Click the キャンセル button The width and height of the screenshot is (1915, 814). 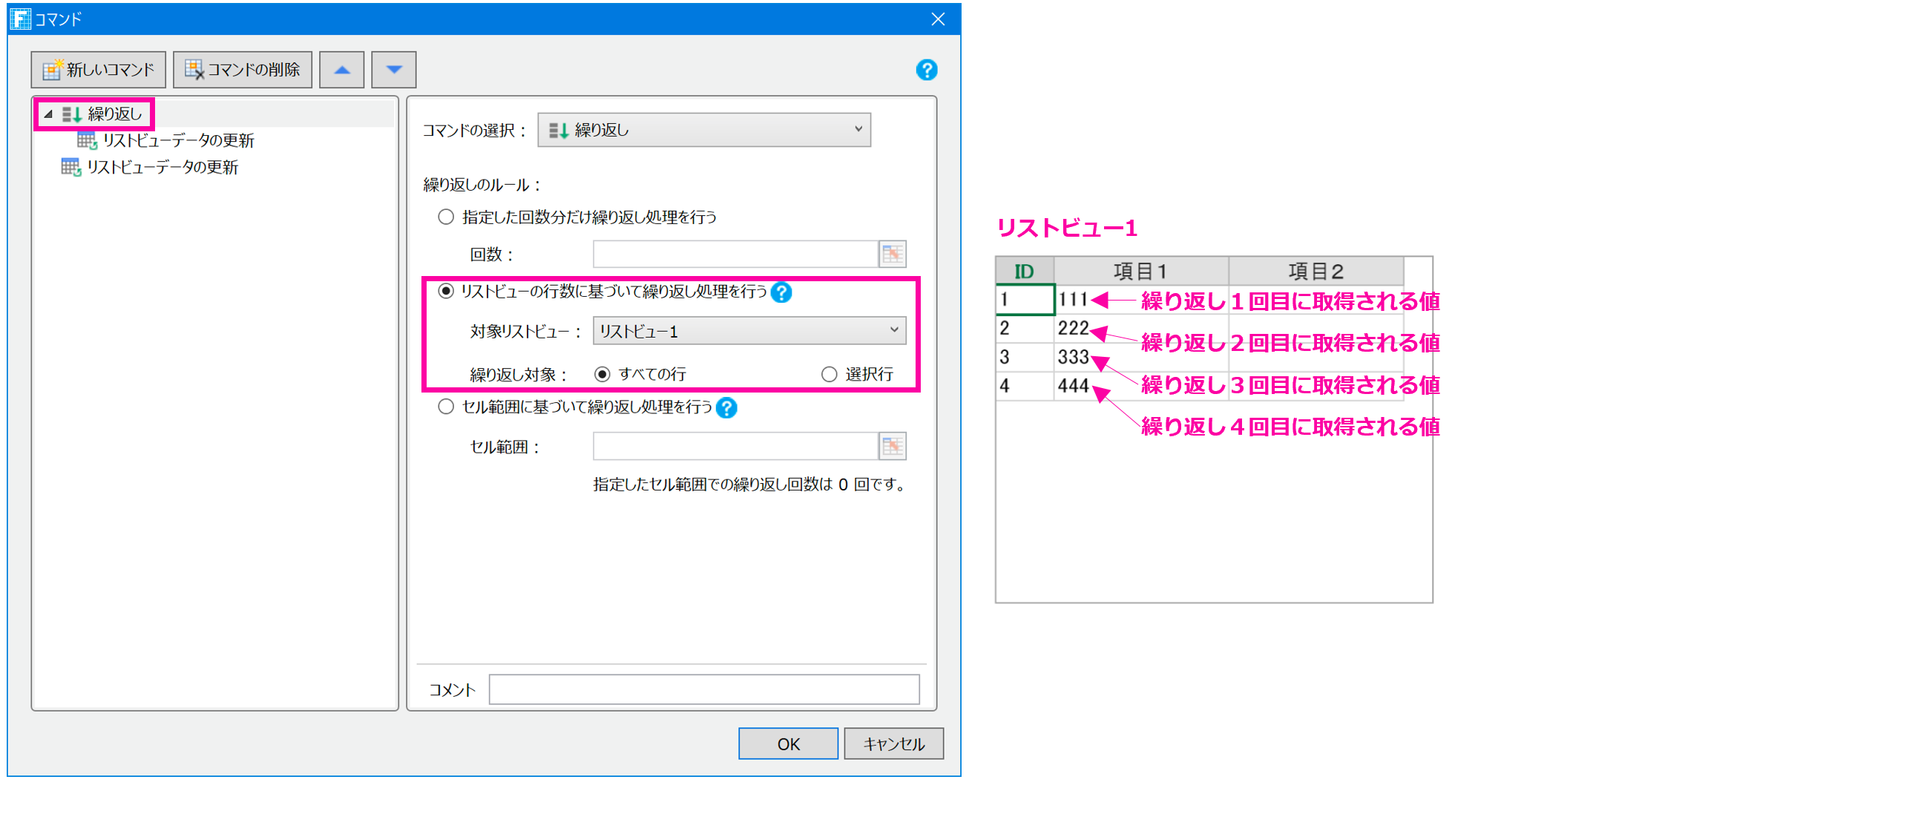pos(893,744)
